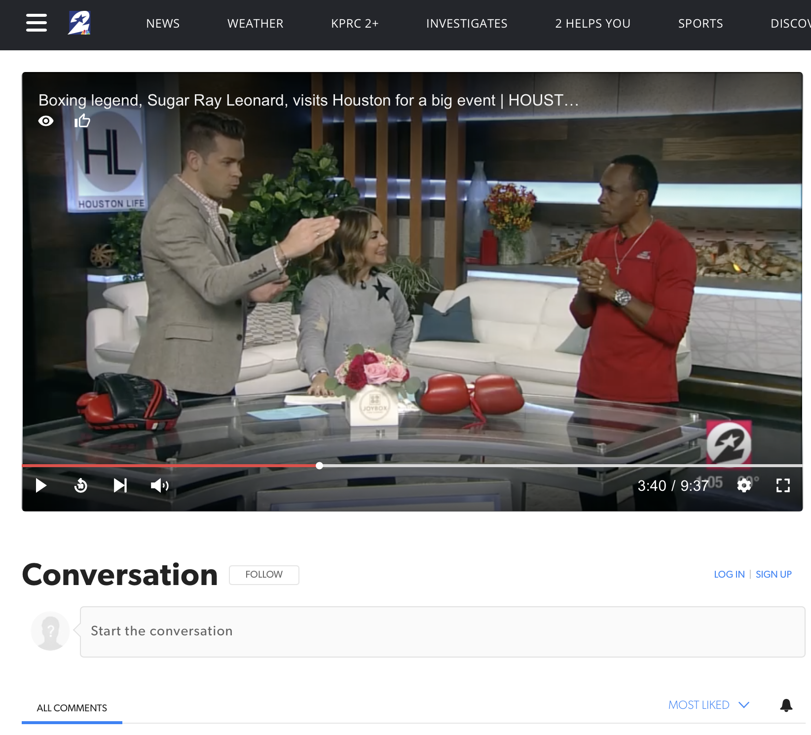Open video settings gear

click(x=744, y=485)
